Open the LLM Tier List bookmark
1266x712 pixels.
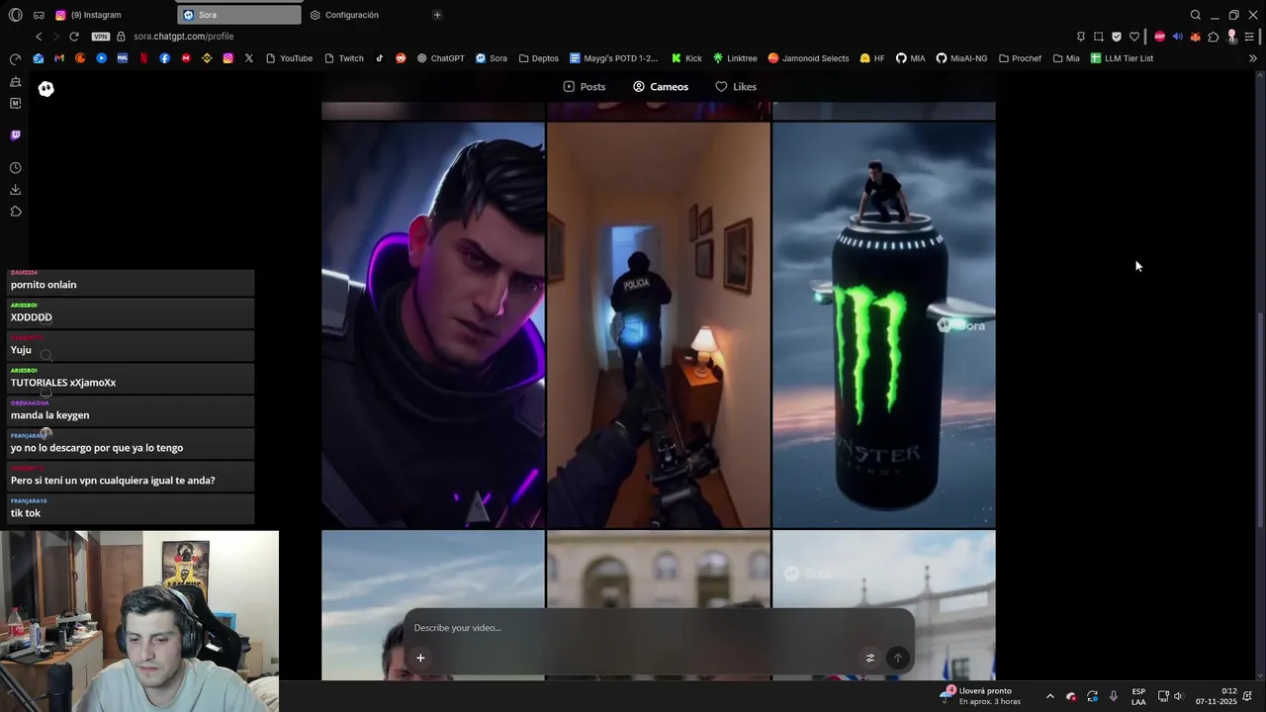click(x=1122, y=58)
